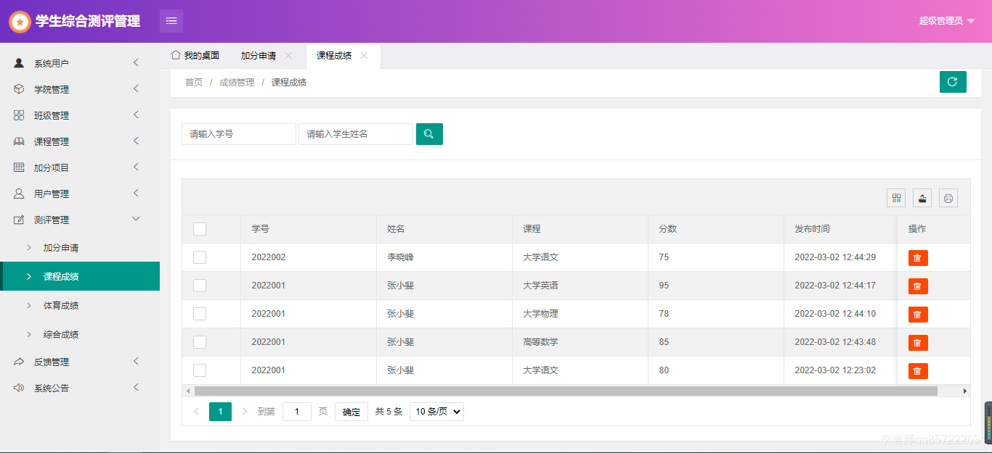Expand the 反馈管理 menu chevron

(x=136, y=361)
